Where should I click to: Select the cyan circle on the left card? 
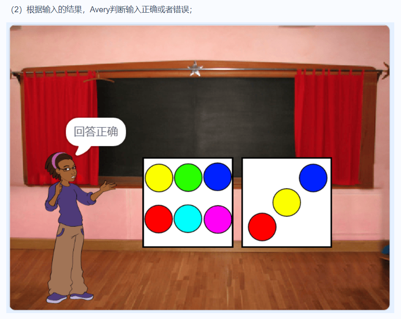pos(188,218)
